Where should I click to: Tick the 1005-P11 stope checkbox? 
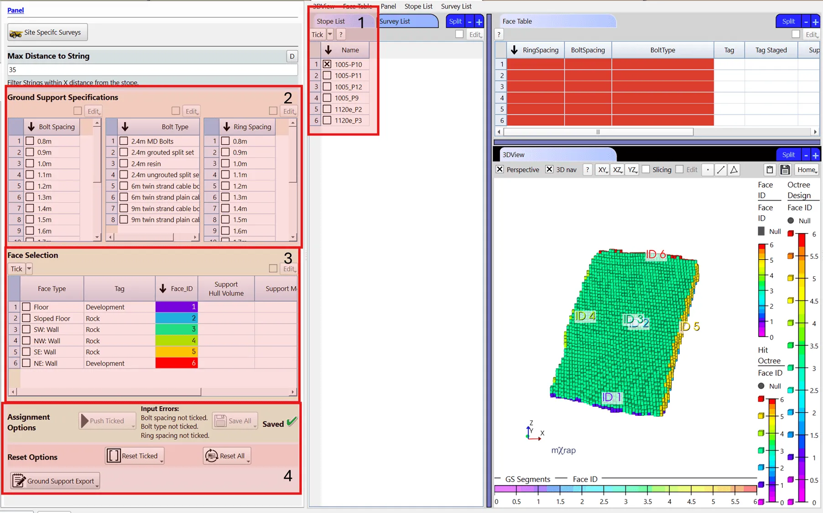pos(327,76)
